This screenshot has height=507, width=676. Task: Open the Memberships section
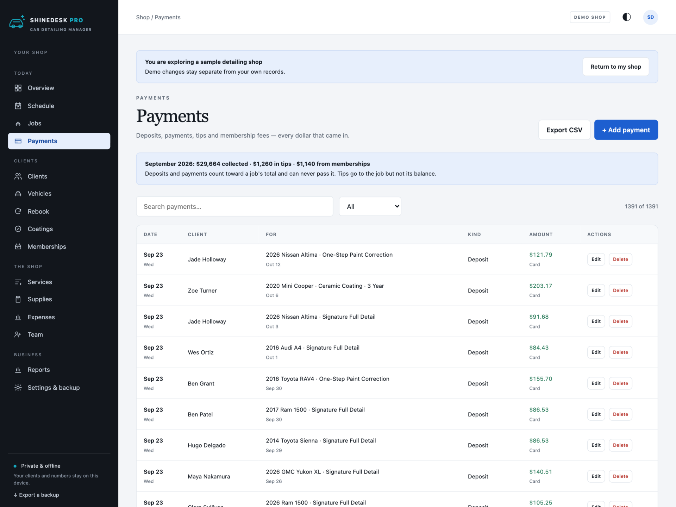point(59,246)
